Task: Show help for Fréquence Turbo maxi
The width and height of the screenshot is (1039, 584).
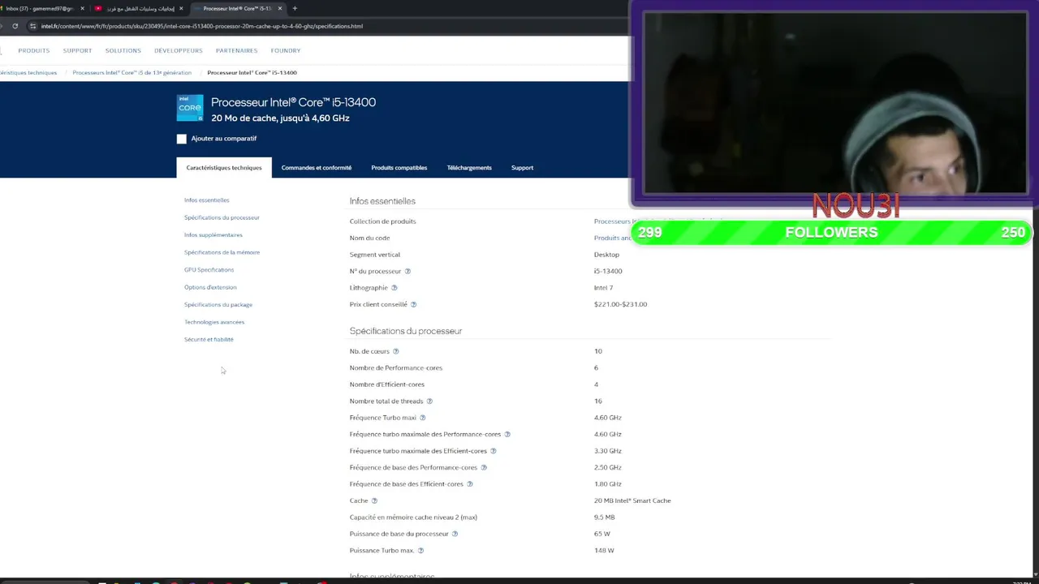Action: coord(422,418)
